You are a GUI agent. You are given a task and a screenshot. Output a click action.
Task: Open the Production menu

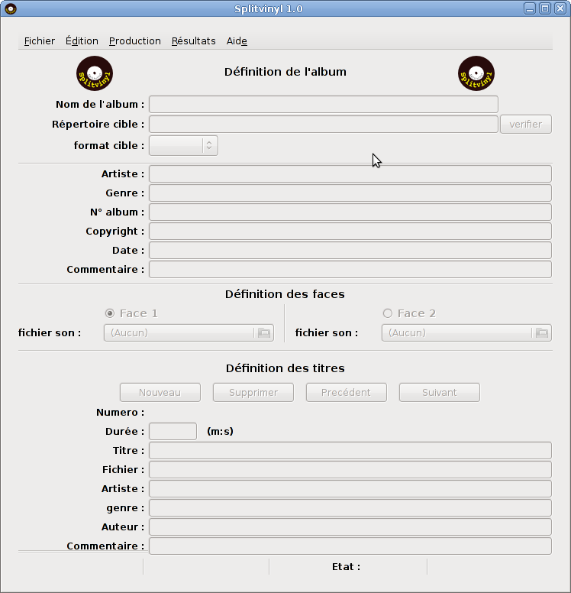[135, 41]
